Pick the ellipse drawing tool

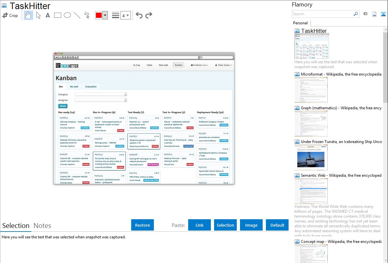pos(67,15)
